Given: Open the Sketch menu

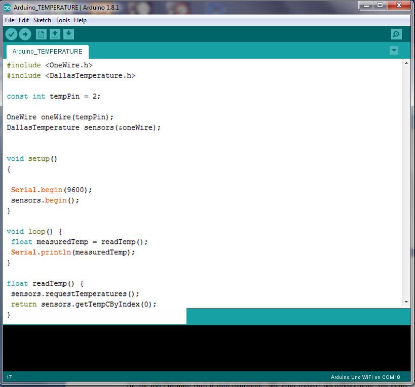Looking at the screenshot, I should pyautogui.click(x=42, y=20).
